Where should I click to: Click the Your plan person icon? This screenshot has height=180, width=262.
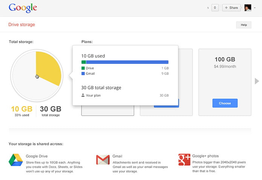pyautogui.click(x=83, y=95)
